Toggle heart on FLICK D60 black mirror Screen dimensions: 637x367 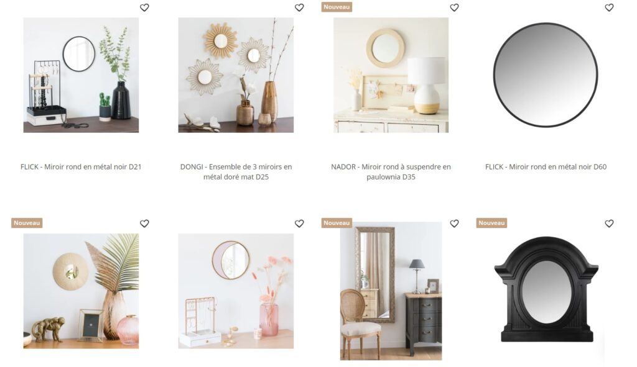click(609, 7)
